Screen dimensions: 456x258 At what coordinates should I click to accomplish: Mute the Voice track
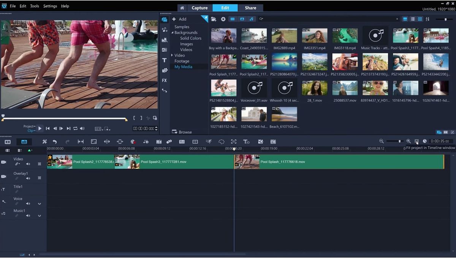27,203
